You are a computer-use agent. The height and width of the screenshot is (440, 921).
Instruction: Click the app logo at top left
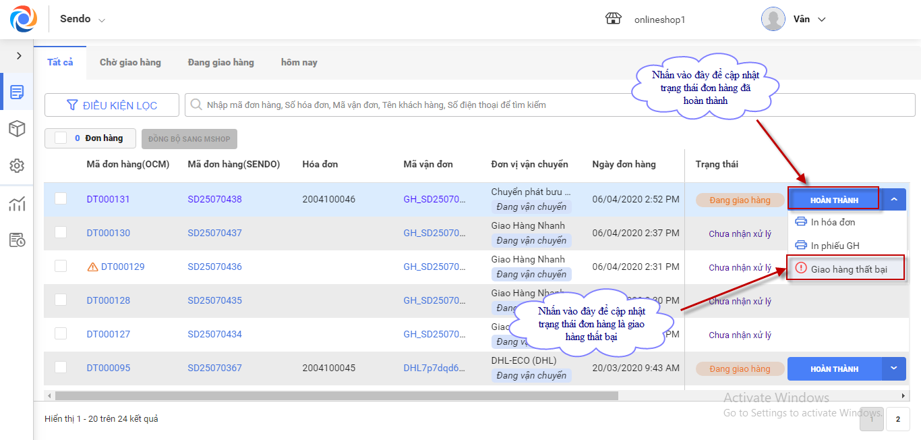pyautogui.click(x=24, y=19)
